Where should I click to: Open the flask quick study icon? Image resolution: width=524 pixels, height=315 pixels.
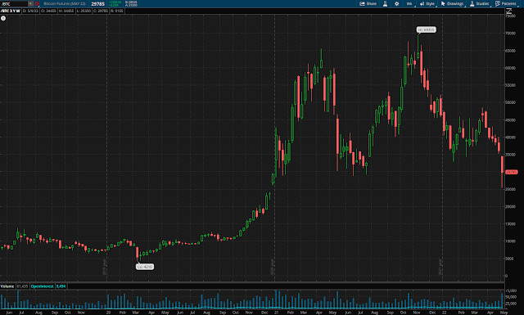pyautogui.click(x=385, y=3)
